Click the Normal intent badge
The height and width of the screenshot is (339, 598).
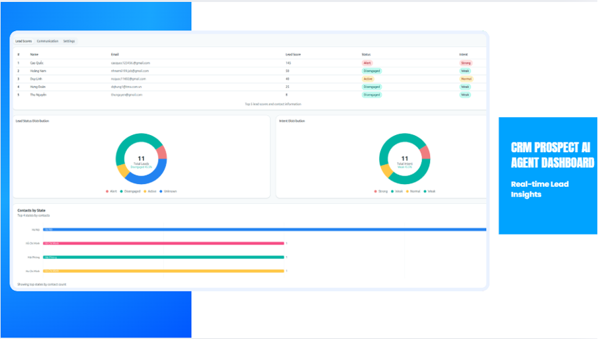pos(466,79)
